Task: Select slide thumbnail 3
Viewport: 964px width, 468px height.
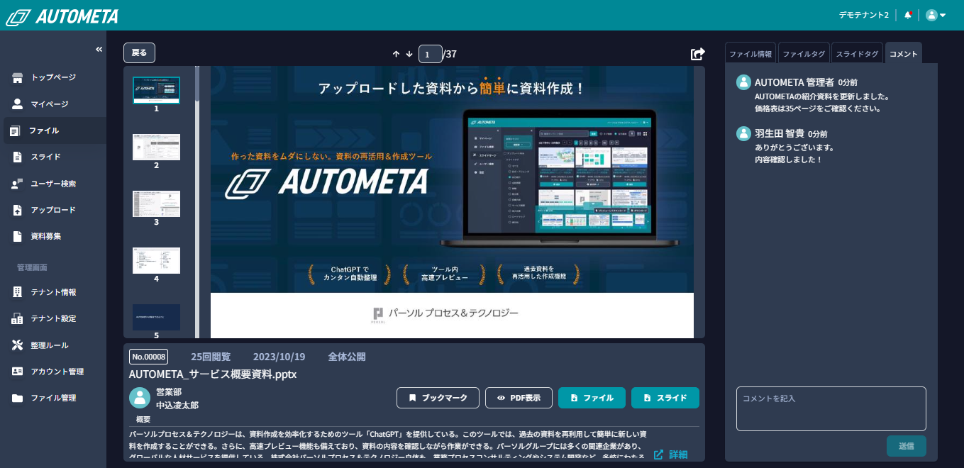Action: coord(156,204)
